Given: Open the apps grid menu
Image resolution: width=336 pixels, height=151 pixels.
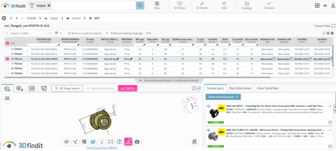Looking at the screenshot, I should (x=318, y=6).
